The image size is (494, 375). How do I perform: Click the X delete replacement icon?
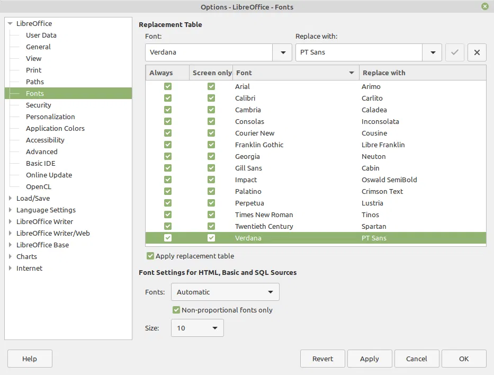tap(477, 52)
